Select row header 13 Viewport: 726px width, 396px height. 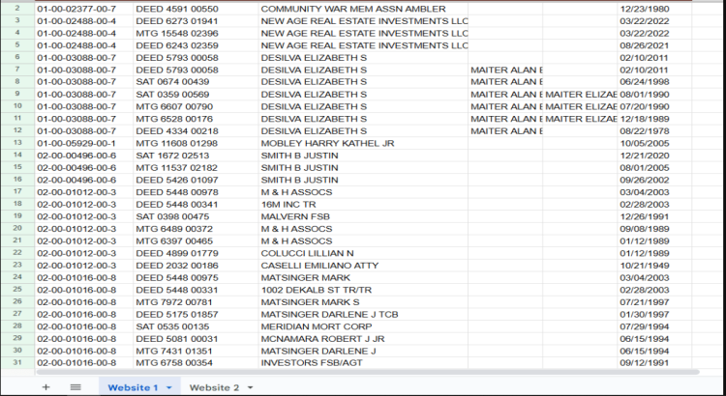pos(16,143)
